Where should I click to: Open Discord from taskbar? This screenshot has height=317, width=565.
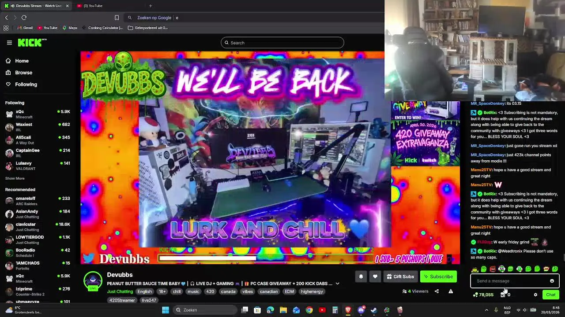click(x=361, y=310)
